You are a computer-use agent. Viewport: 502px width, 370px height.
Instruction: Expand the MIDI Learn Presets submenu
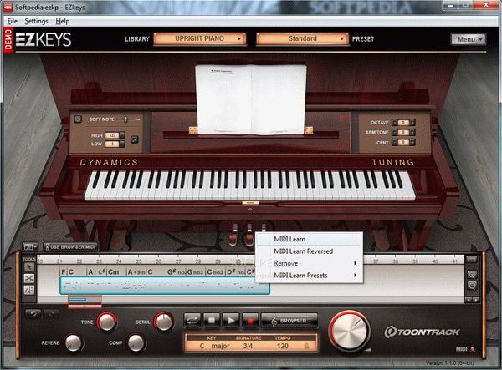point(310,276)
